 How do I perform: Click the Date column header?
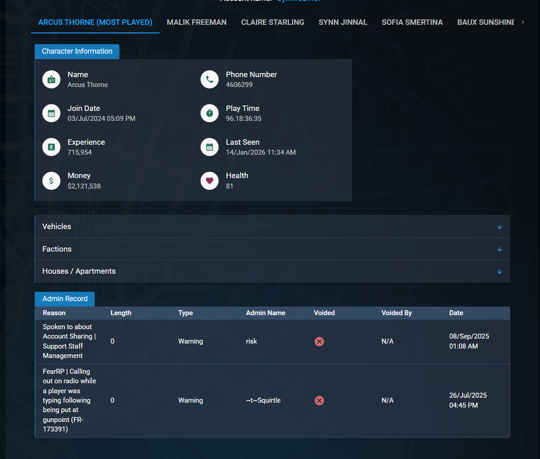(x=456, y=313)
